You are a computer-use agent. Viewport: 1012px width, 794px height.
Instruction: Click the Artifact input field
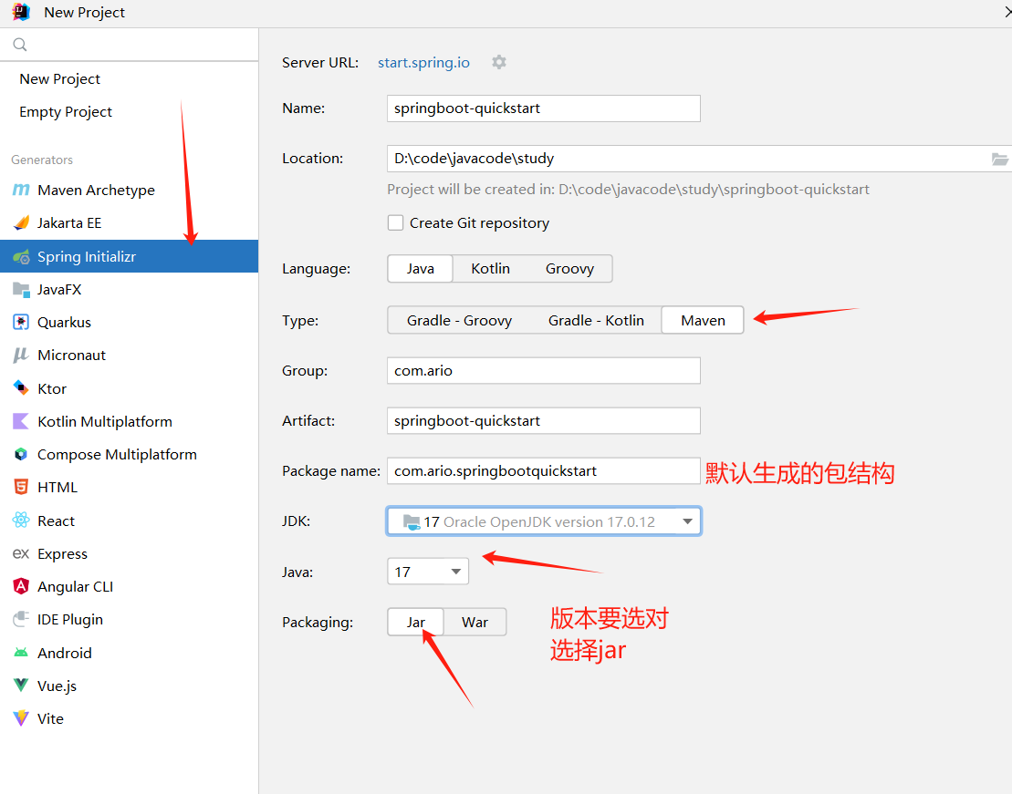point(544,420)
